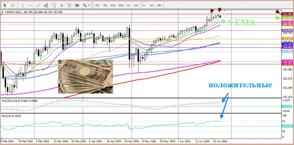The width and height of the screenshot is (294, 145).
Task: Select the text 'A' tool
Action: pyautogui.click(x=62, y=5)
